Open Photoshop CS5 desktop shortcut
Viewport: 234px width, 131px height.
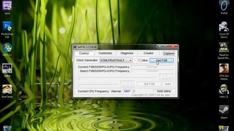[x=7, y=30]
